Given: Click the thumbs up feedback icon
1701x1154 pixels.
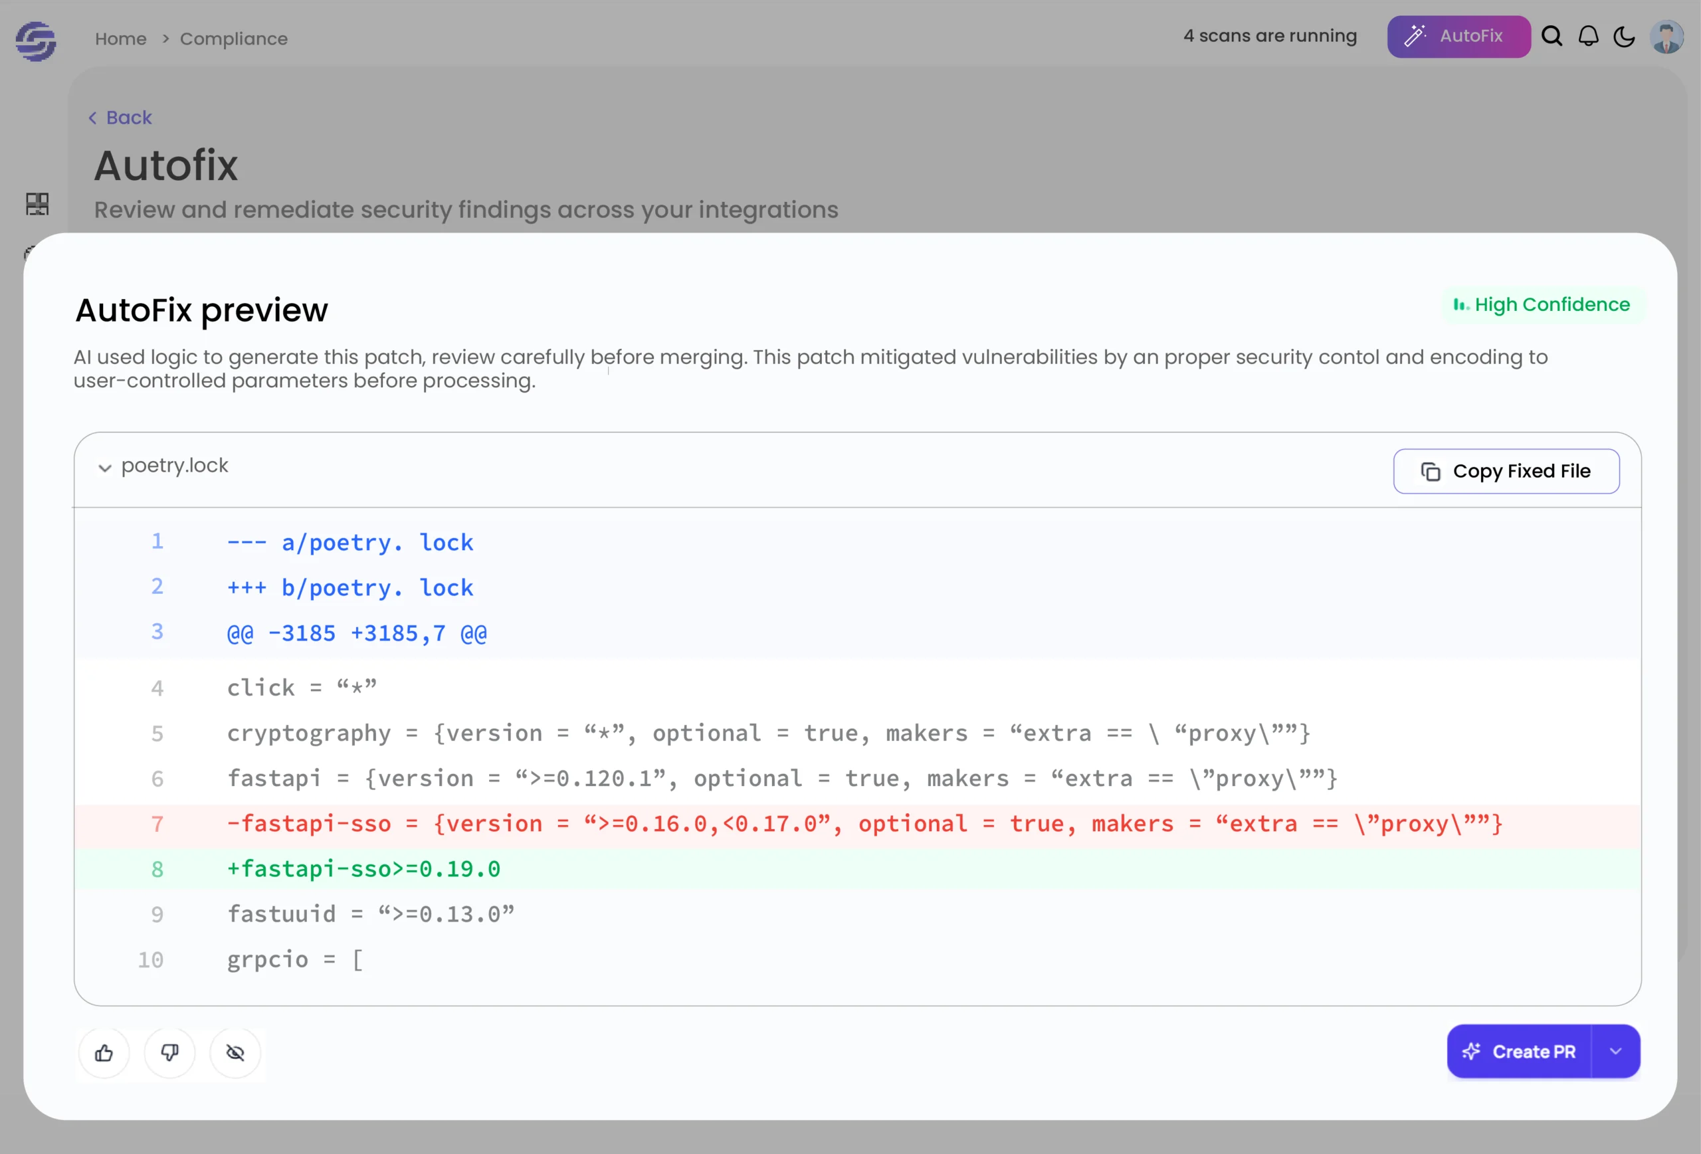Looking at the screenshot, I should [104, 1053].
